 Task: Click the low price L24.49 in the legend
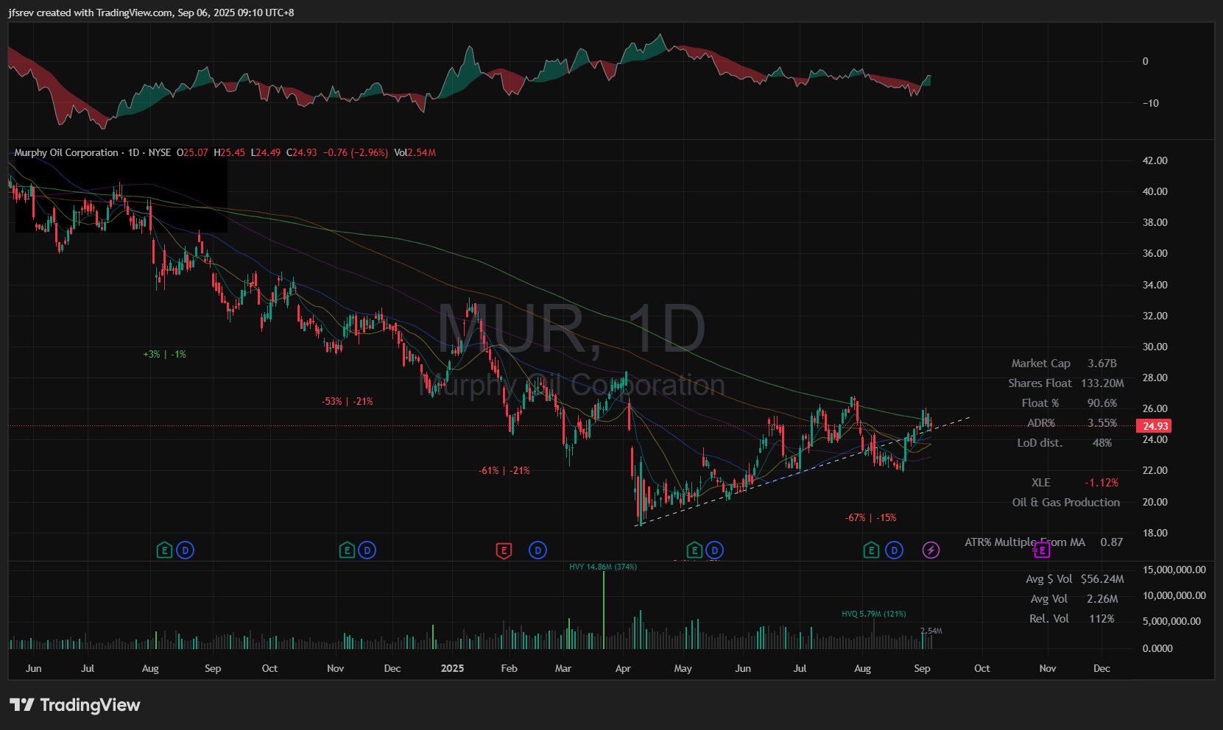pos(266,152)
